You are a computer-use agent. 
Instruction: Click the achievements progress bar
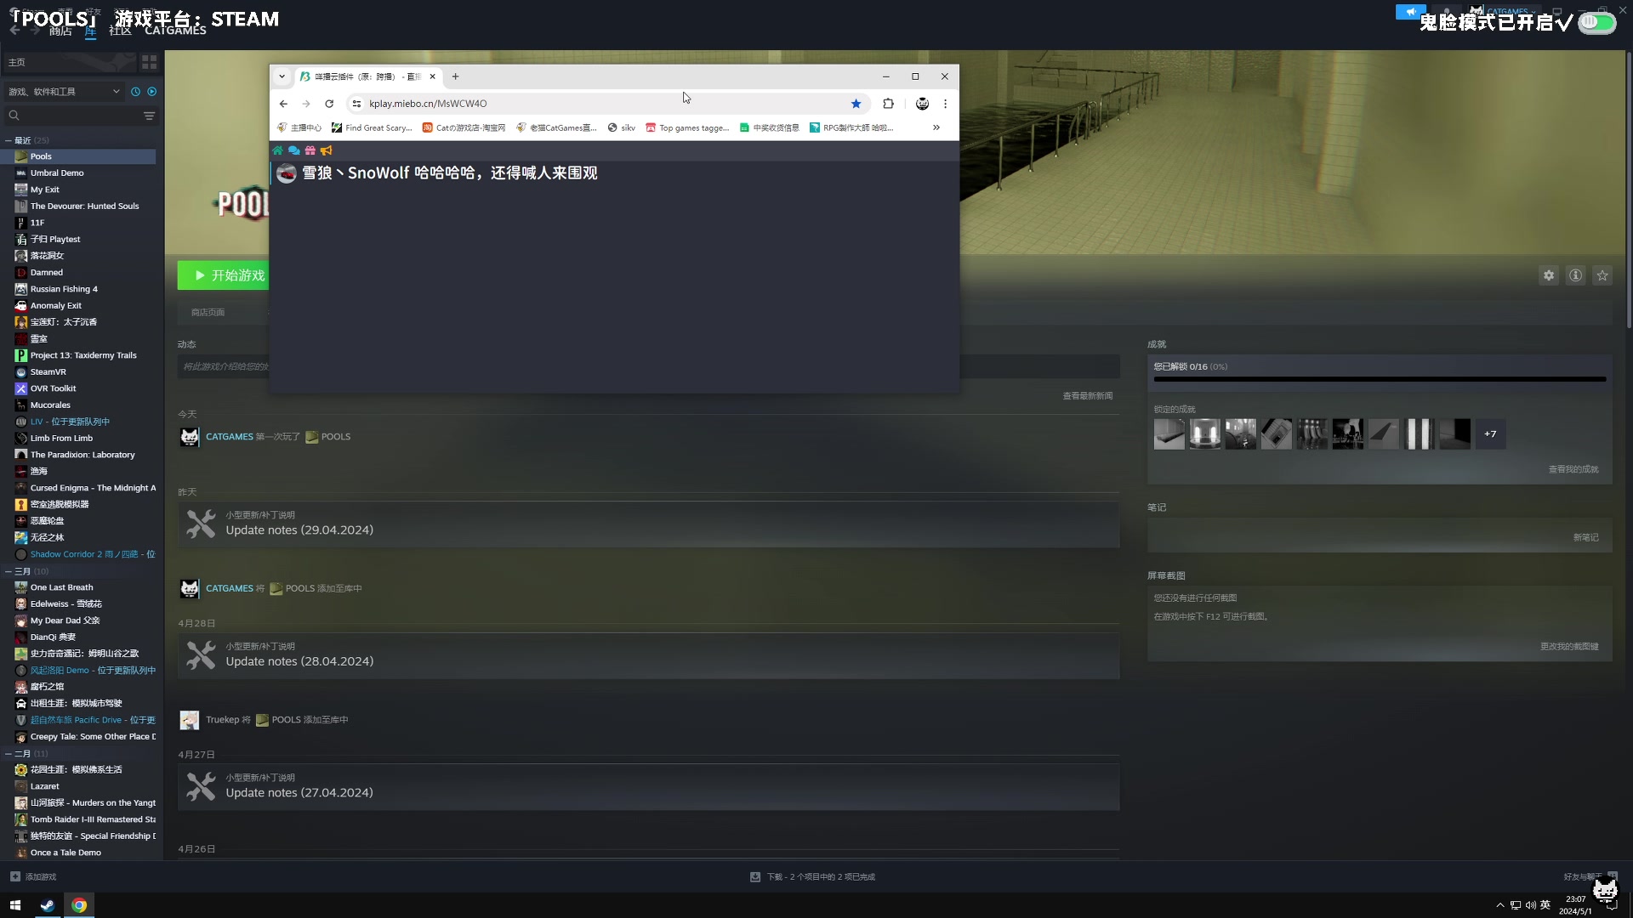tap(1380, 379)
